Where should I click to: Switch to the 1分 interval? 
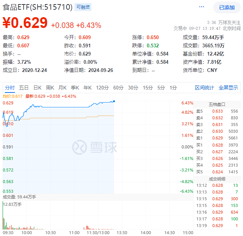[x=173, y=88]
